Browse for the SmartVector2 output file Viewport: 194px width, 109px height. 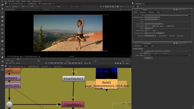coord(190,51)
